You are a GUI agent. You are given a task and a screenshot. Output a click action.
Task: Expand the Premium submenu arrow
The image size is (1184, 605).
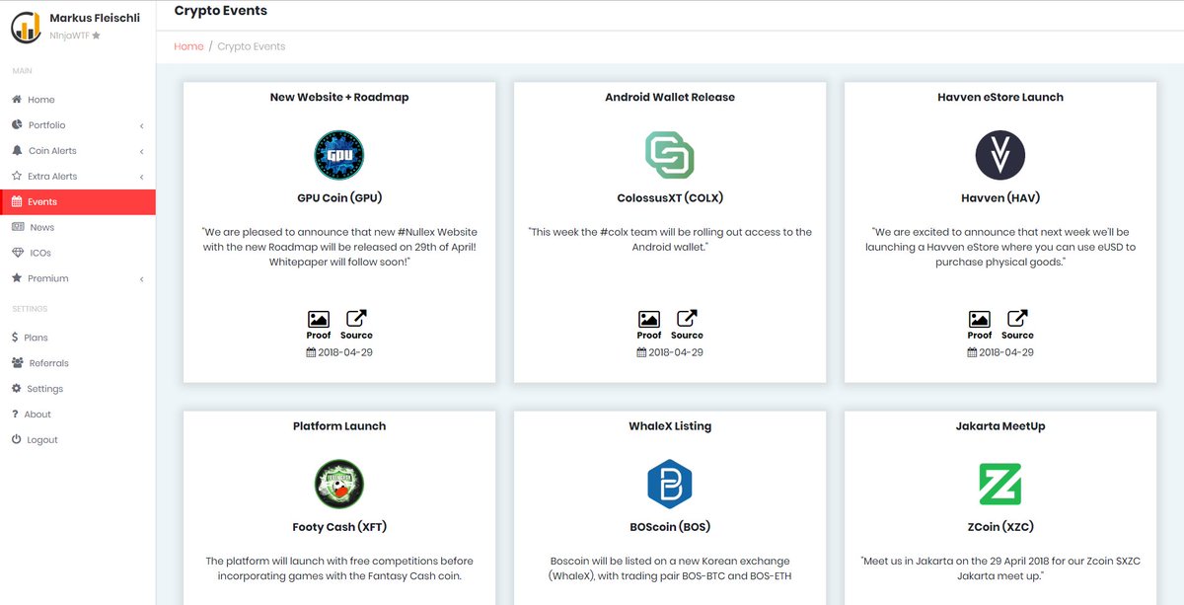tap(141, 279)
